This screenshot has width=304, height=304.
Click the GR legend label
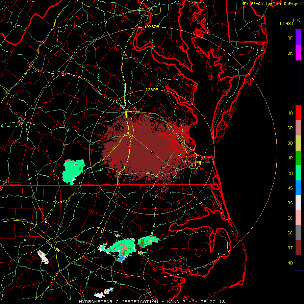click(x=290, y=128)
